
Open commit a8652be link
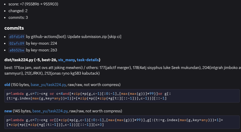coord(17,50)
